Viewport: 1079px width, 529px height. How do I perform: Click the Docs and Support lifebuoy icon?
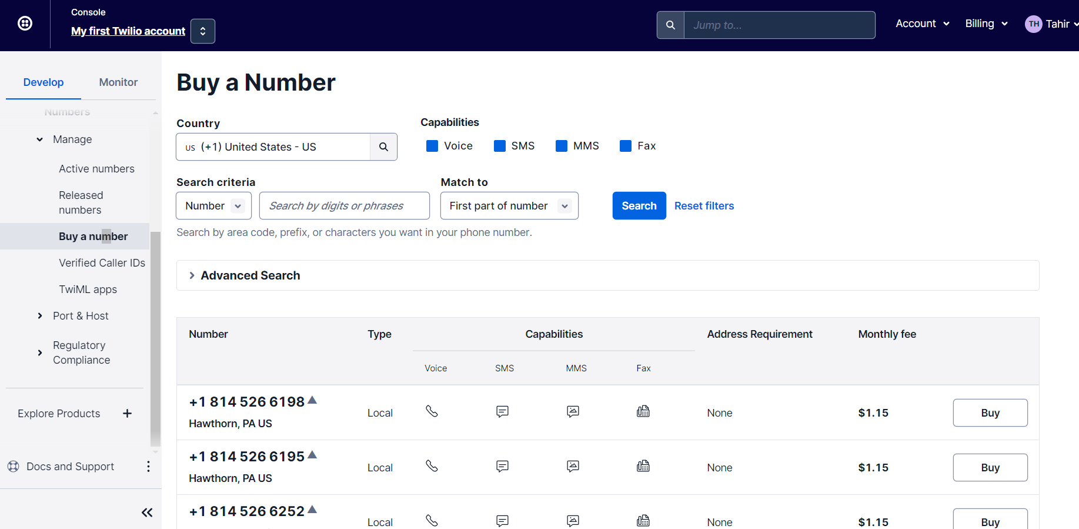14,467
